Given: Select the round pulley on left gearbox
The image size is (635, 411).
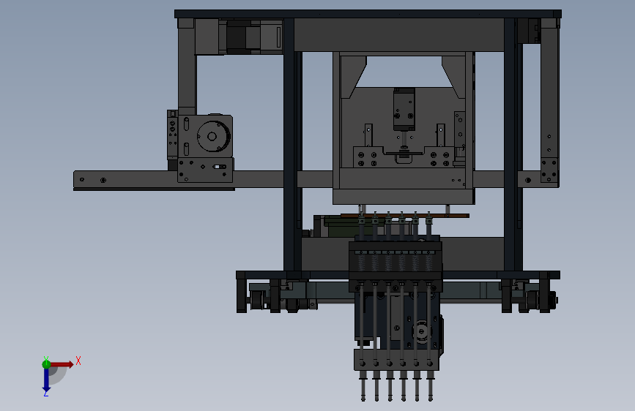Looking at the screenshot, I should [x=213, y=136].
